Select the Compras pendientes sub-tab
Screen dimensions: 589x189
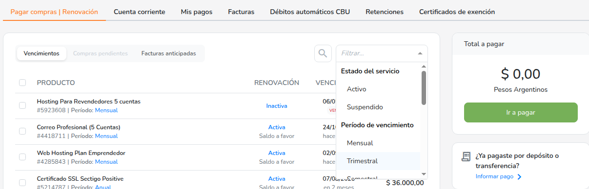point(101,53)
